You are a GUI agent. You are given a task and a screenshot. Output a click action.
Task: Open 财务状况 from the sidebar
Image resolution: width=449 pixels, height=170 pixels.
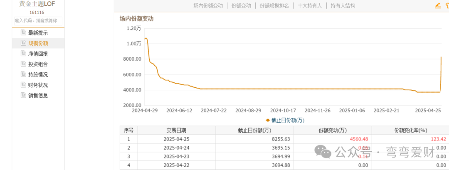(38, 85)
